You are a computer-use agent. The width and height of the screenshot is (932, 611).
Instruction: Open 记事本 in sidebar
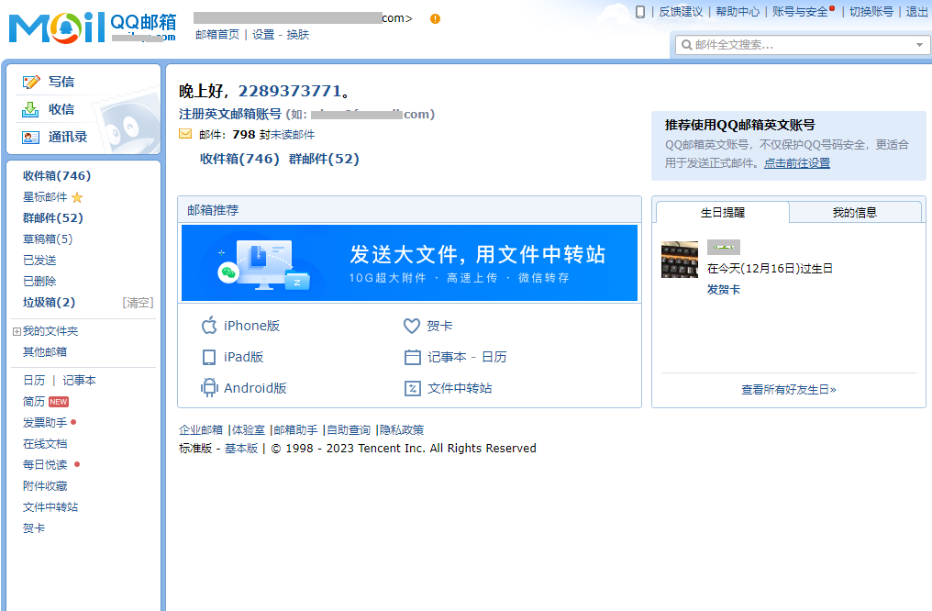click(79, 381)
